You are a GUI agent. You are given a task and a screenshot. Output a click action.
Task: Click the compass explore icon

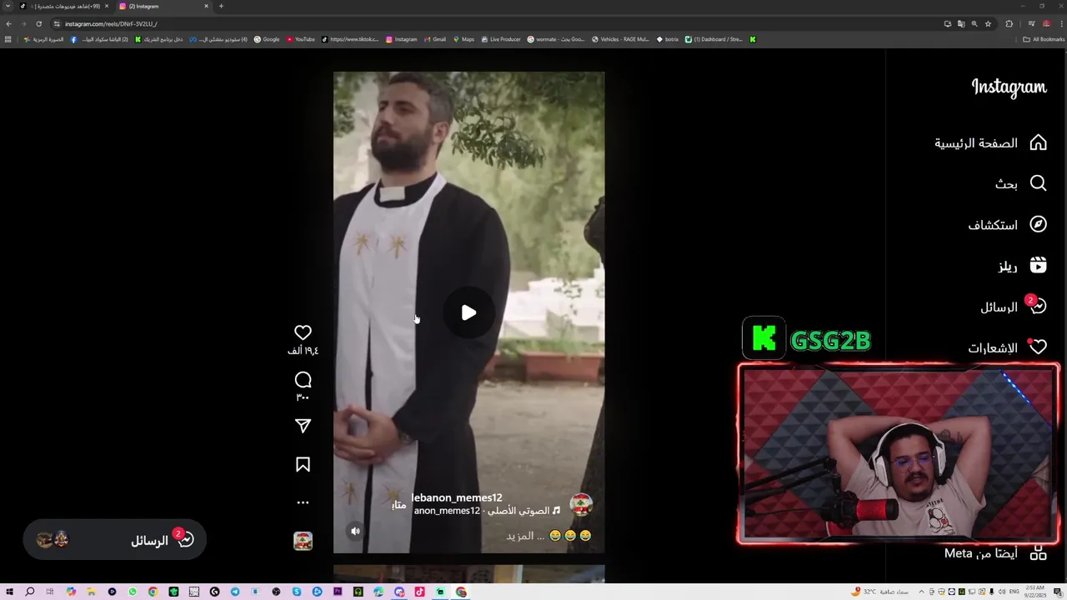click(x=1038, y=224)
